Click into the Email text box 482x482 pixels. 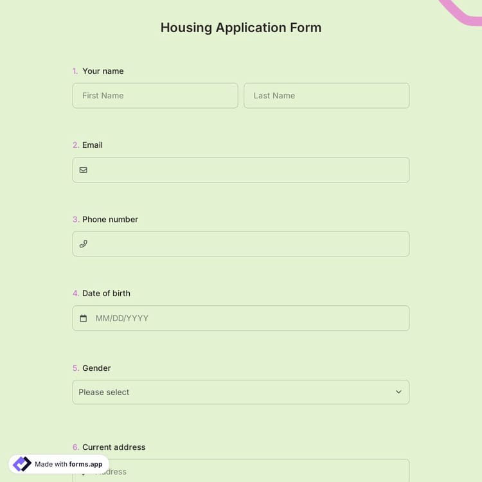[x=247, y=170]
